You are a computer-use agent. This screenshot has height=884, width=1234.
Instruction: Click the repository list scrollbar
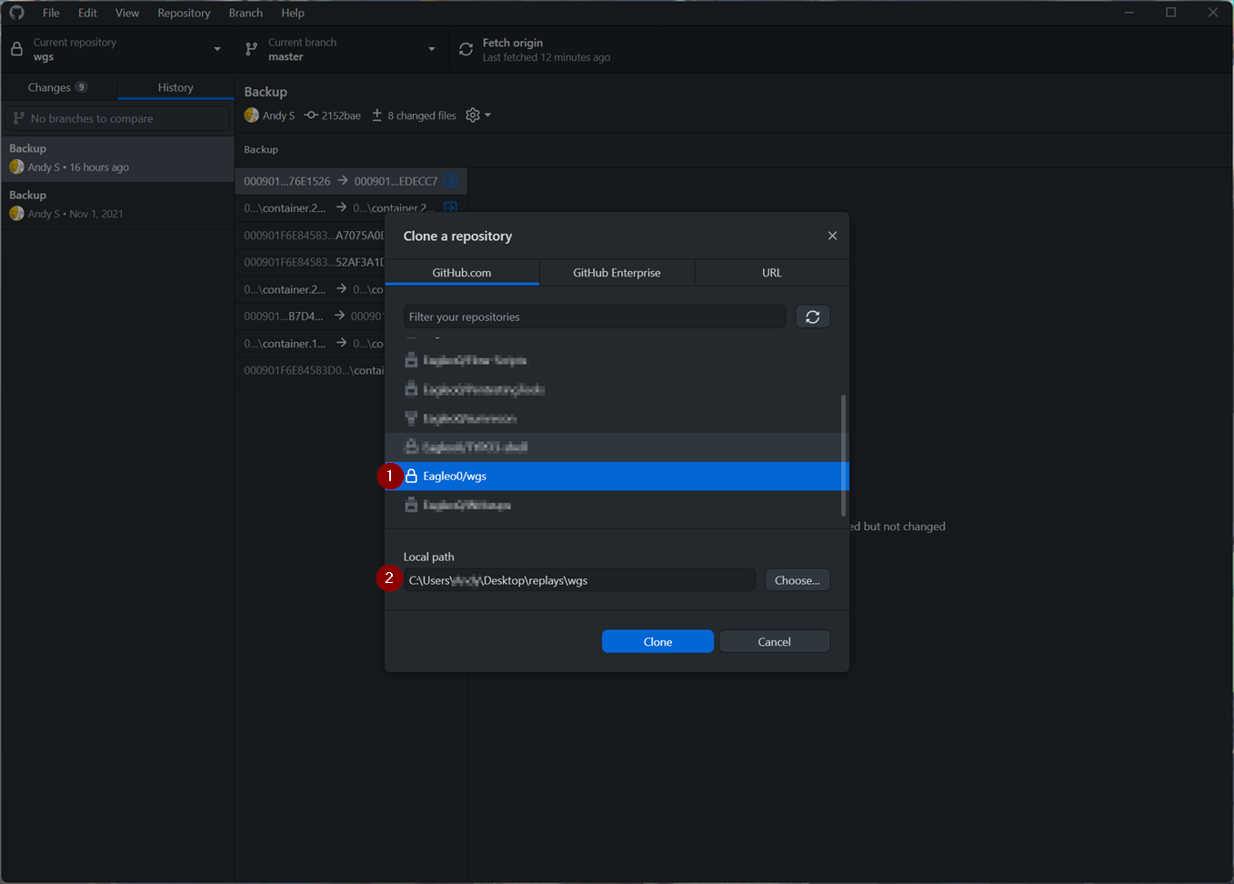[844, 455]
